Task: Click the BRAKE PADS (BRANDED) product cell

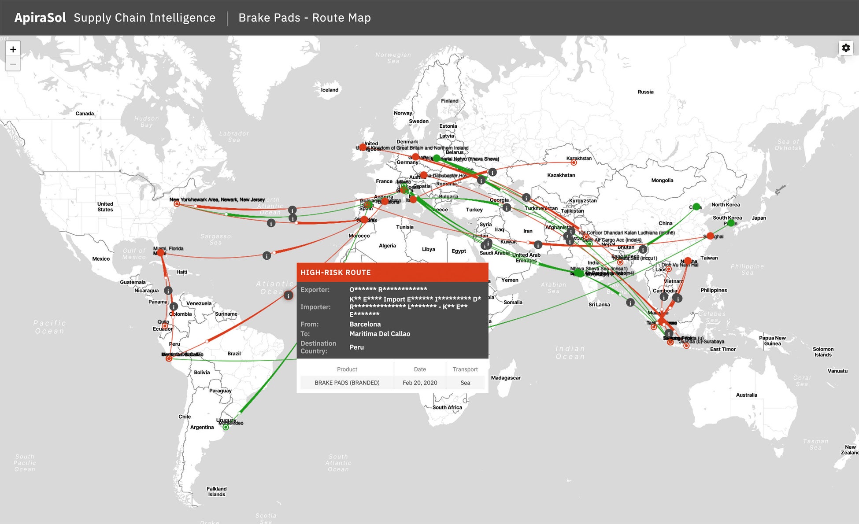Action: pyautogui.click(x=347, y=383)
